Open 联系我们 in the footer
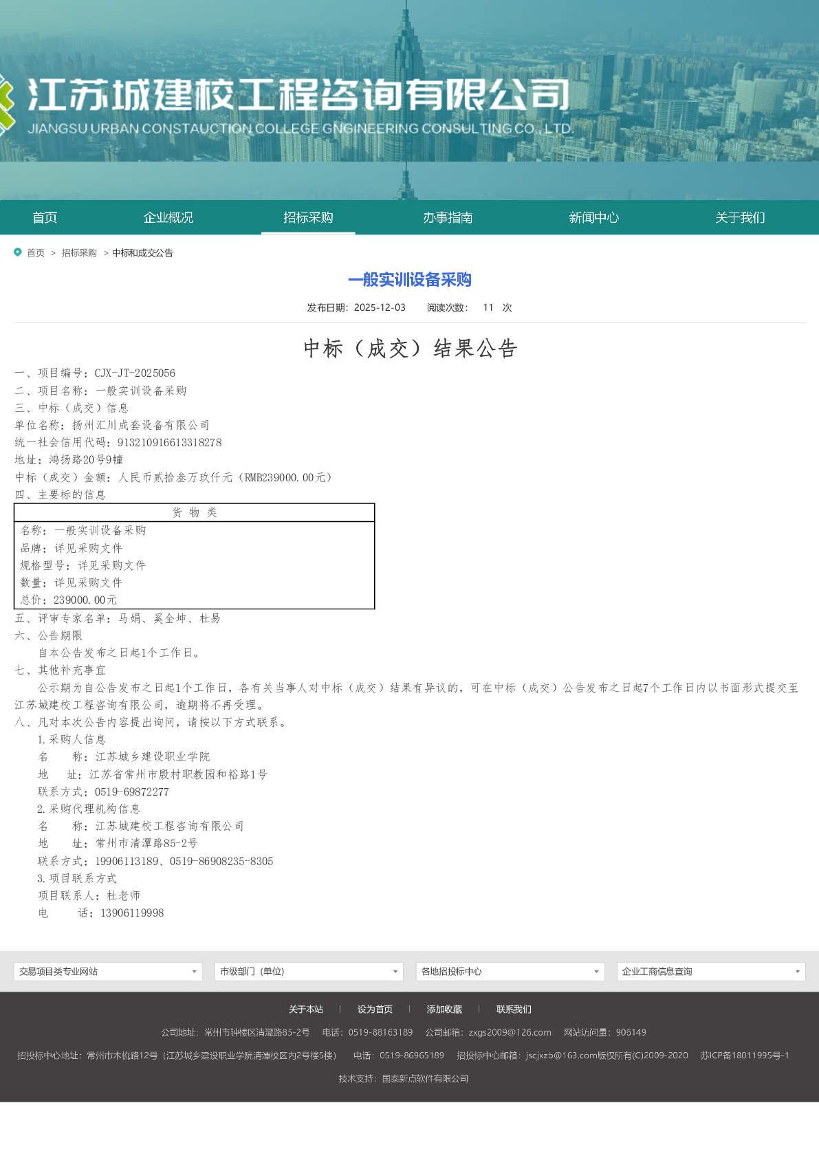The height and width of the screenshot is (1158, 819). 514,1009
